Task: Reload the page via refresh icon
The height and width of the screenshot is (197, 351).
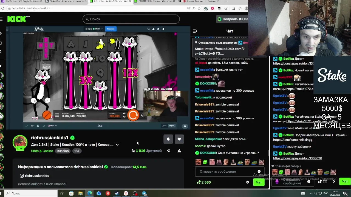Action: 2,8
